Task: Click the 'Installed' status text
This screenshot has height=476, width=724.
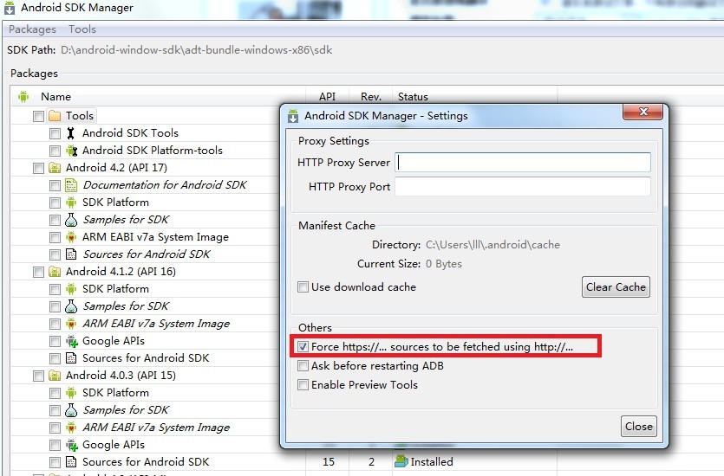Action: [432, 461]
